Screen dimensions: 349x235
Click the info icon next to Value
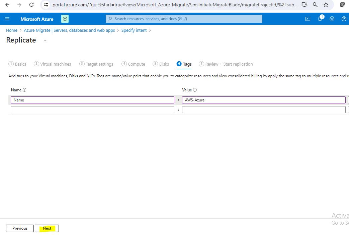[195, 90]
